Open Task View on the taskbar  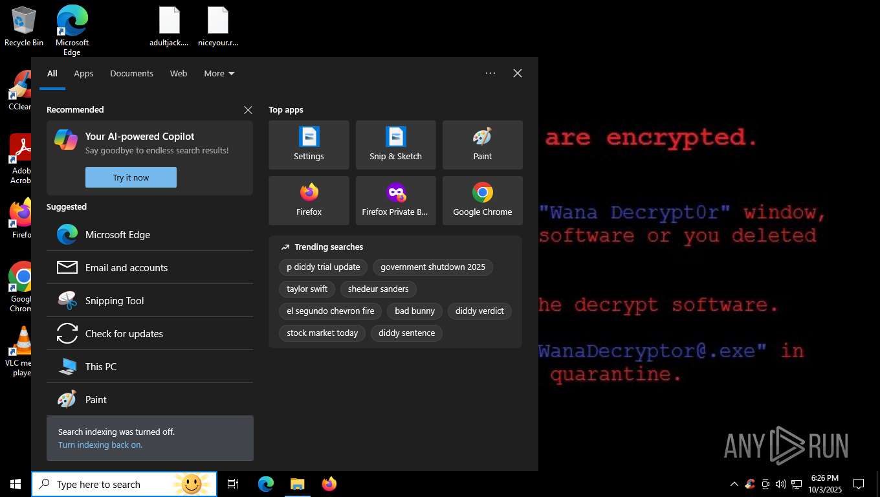233,484
